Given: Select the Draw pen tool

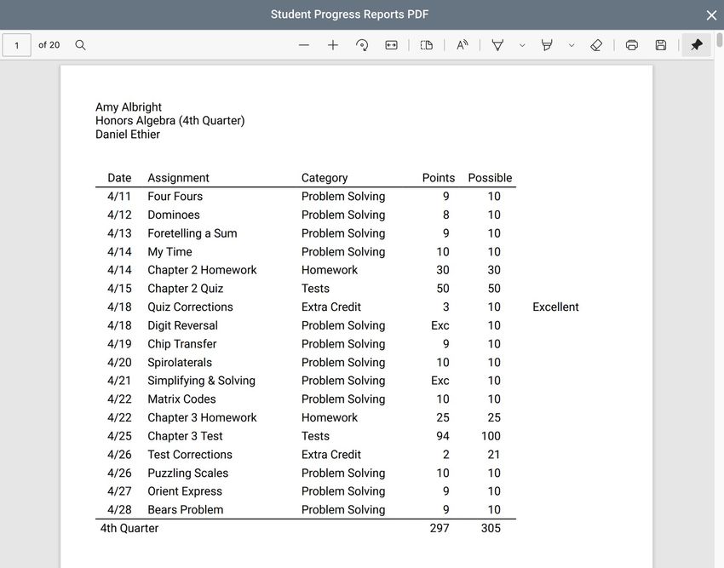Looking at the screenshot, I should (497, 45).
